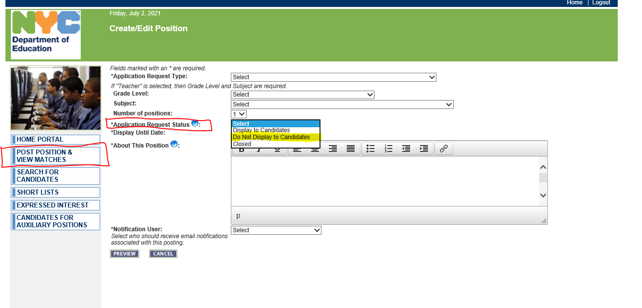Click the Application Request Status help icon
This screenshot has width=642, height=308.
point(195,124)
